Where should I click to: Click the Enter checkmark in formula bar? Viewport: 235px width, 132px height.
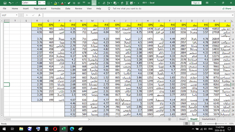click(33, 15)
